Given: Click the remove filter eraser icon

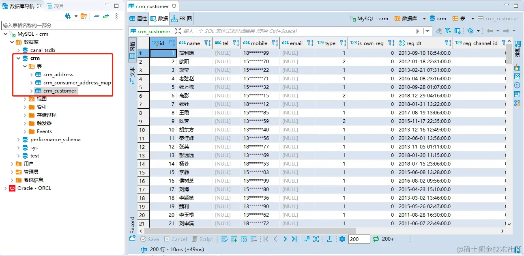Looking at the screenshot, I should [x=439, y=31].
